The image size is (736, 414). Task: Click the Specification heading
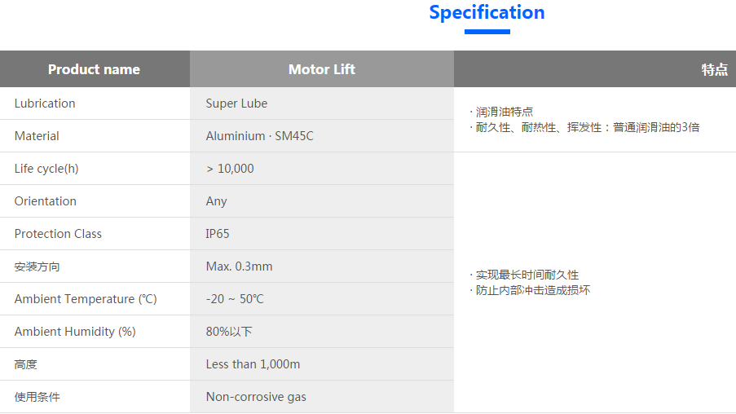point(487,13)
